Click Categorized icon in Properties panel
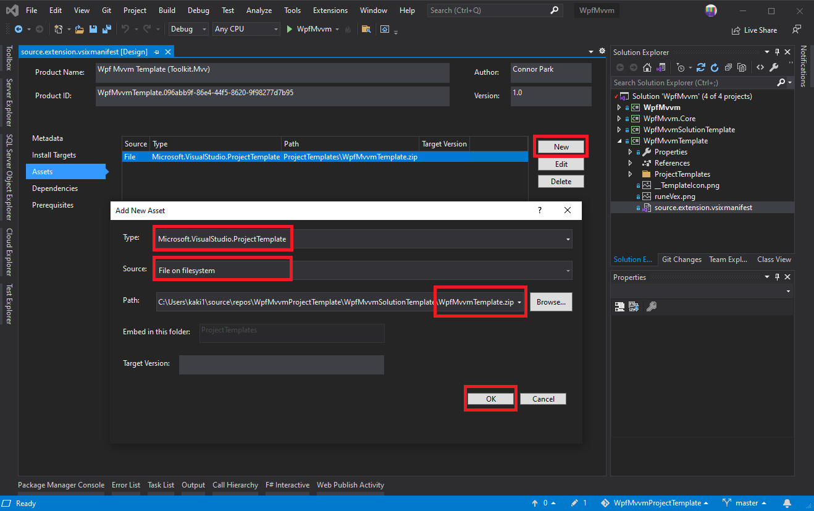 (x=619, y=306)
